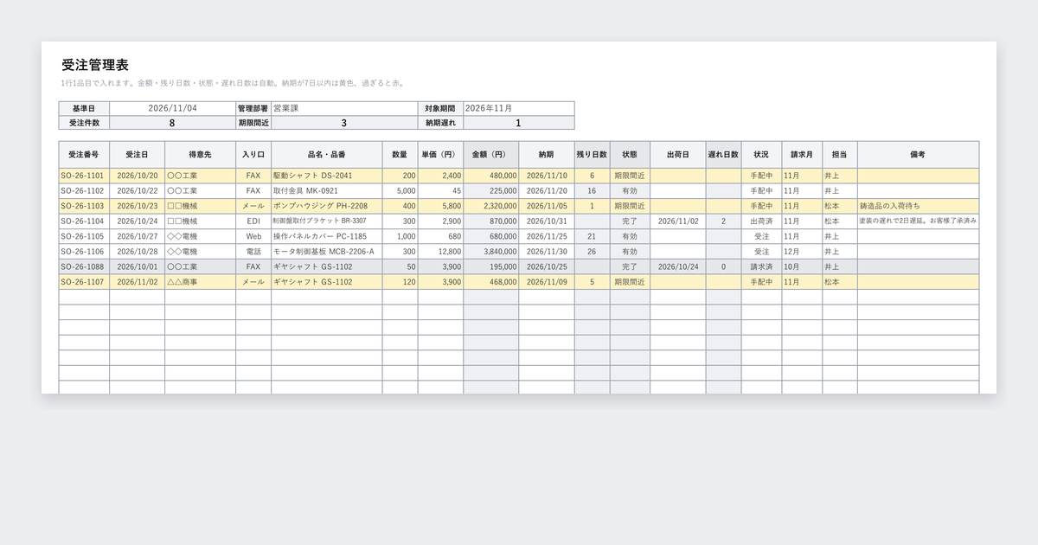The width and height of the screenshot is (1038, 545).
Task: Click 受注日 cell 2026/11/02
Action: click(x=138, y=282)
